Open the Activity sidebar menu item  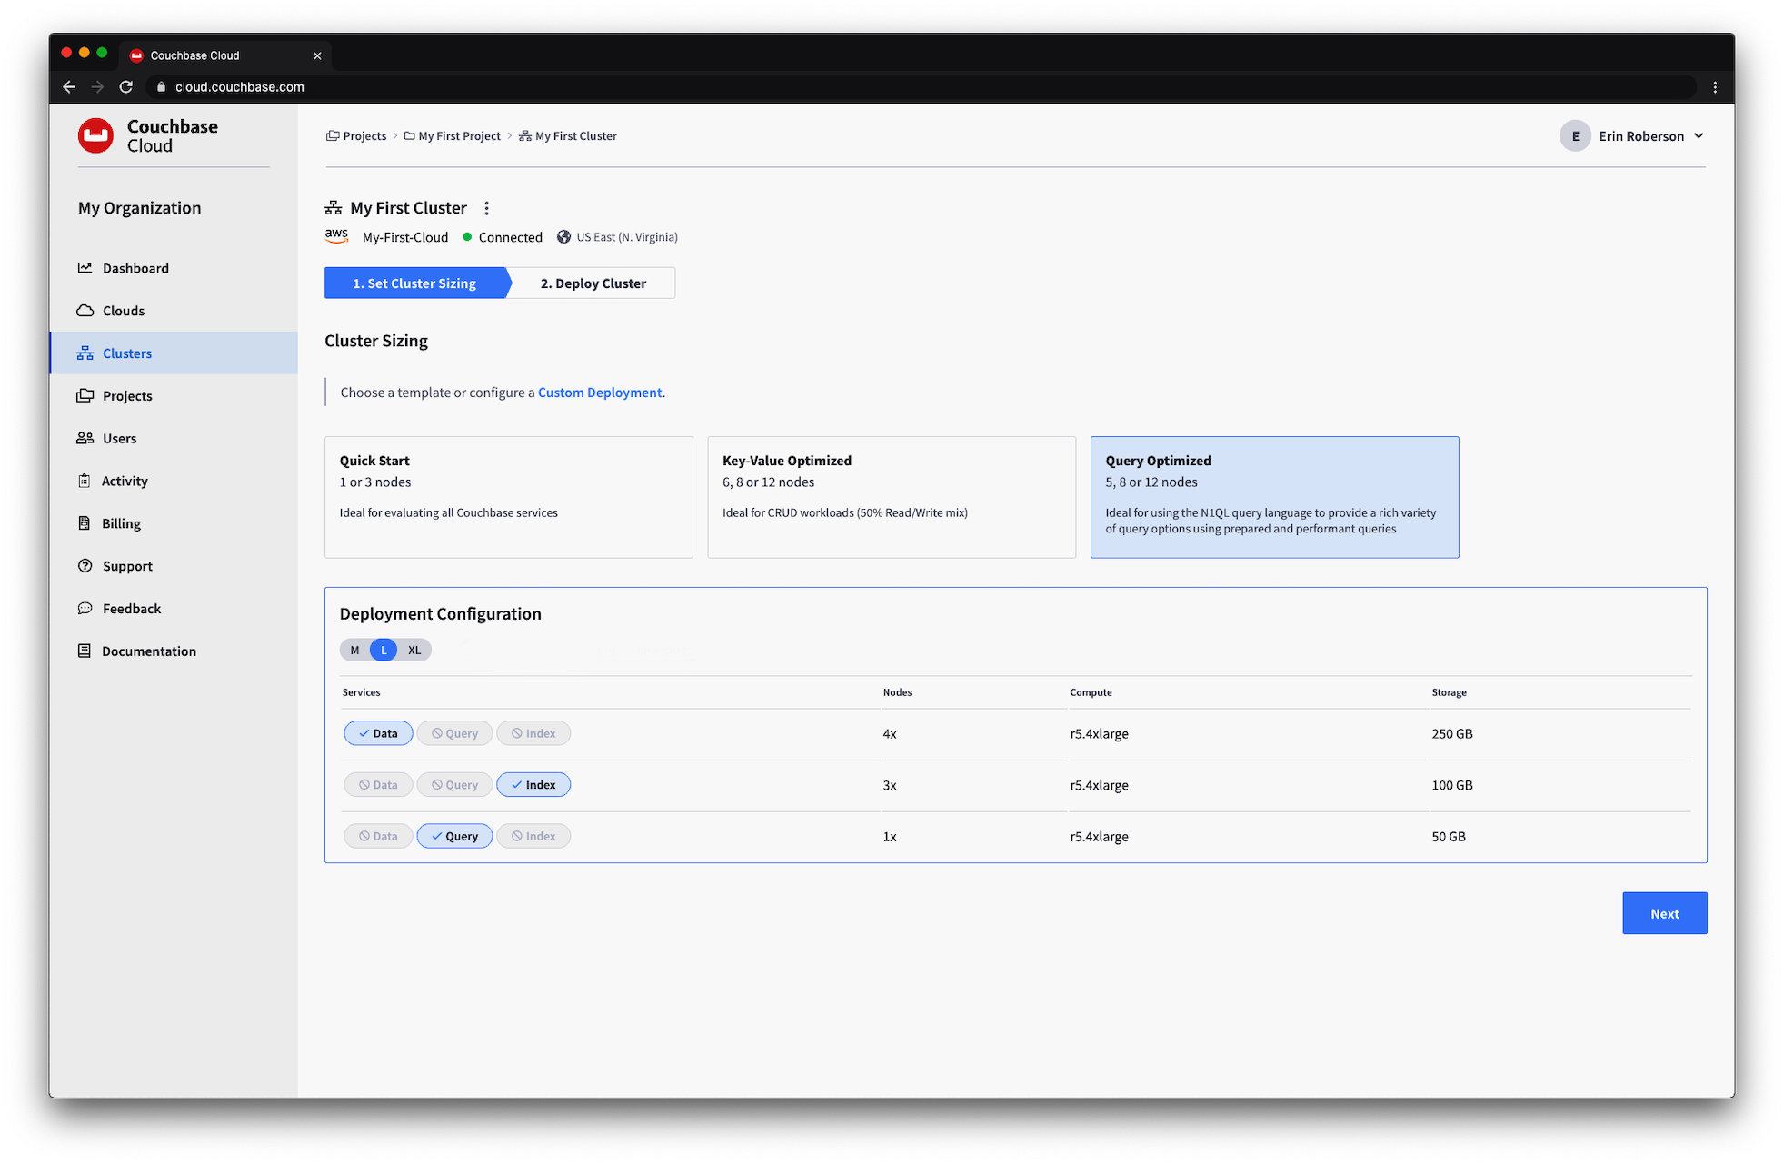(x=125, y=481)
